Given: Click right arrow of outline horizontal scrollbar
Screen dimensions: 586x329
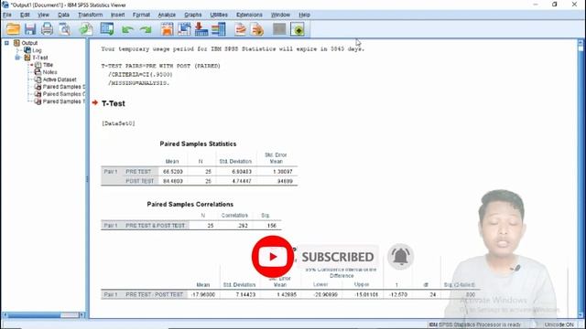Looking at the screenshot, I should [x=81, y=315].
